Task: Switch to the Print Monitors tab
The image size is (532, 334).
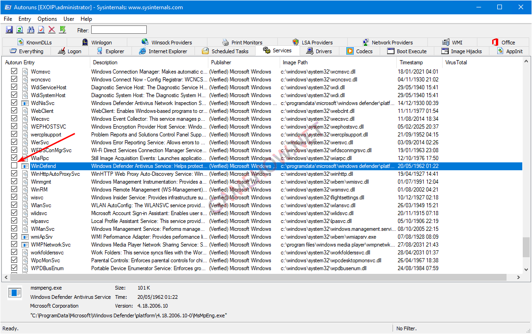Action: click(x=242, y=43)
